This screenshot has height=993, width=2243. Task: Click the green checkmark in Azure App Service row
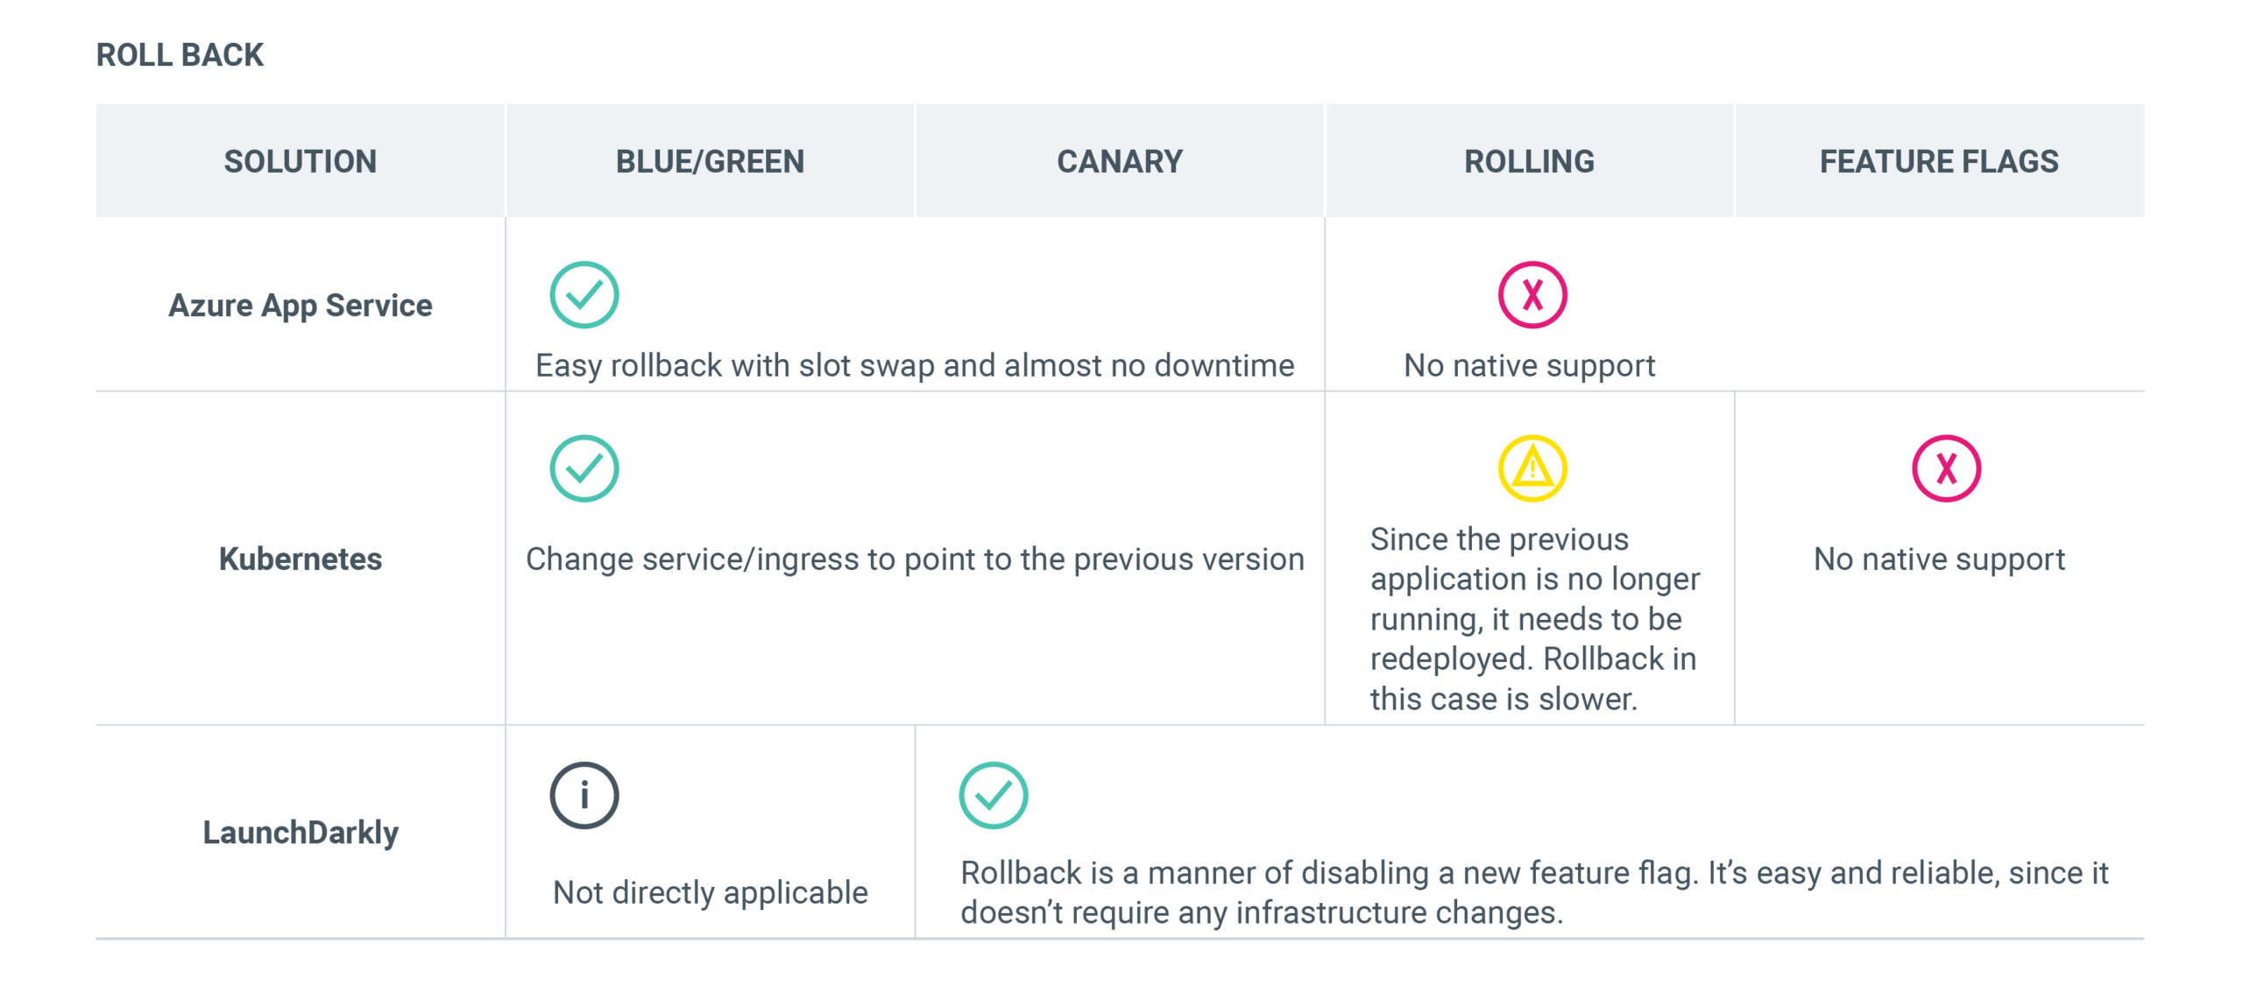(x=584, y=295)
